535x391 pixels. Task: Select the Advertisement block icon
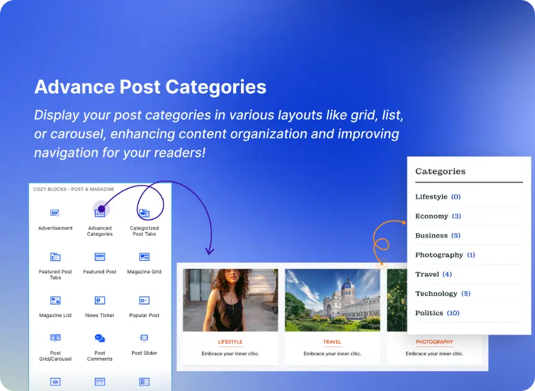pyautogui.click(x=55, y=213)
